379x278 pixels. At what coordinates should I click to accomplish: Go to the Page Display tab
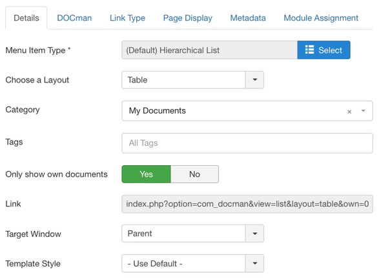(188, 18)
